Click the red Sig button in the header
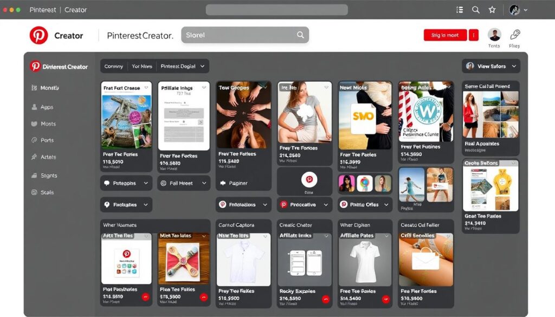555x317 pixels. [x=445, y=35]
